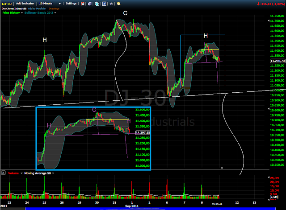
Task: Share chart via Facebook icon
Action: pos(104,4)
